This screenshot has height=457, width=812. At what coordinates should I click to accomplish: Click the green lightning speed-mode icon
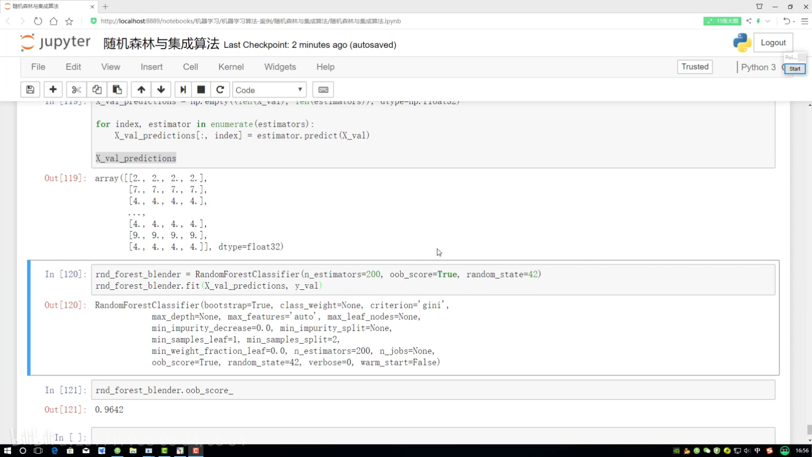pos(759,21)
